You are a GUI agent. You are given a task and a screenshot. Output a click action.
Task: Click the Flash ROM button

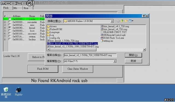point(43,69)
